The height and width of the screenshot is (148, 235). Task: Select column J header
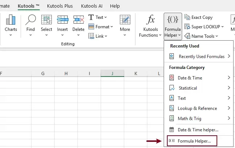click(112, 73)
